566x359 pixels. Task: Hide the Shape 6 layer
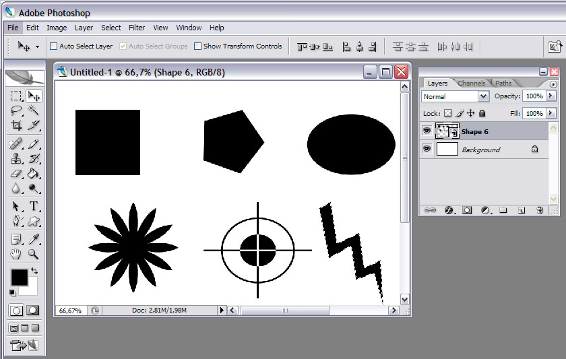[427, 131]
